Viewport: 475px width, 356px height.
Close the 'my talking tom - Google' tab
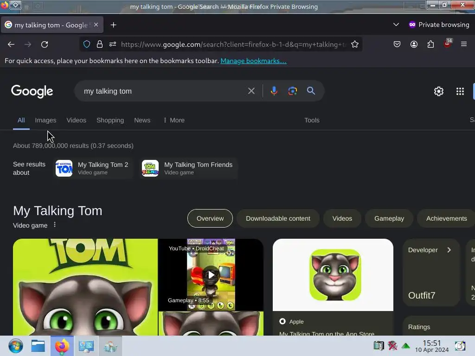pyautogui.click(x=96, y=25)
